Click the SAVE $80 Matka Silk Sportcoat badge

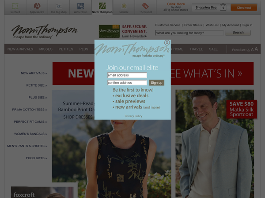(242, 109)
